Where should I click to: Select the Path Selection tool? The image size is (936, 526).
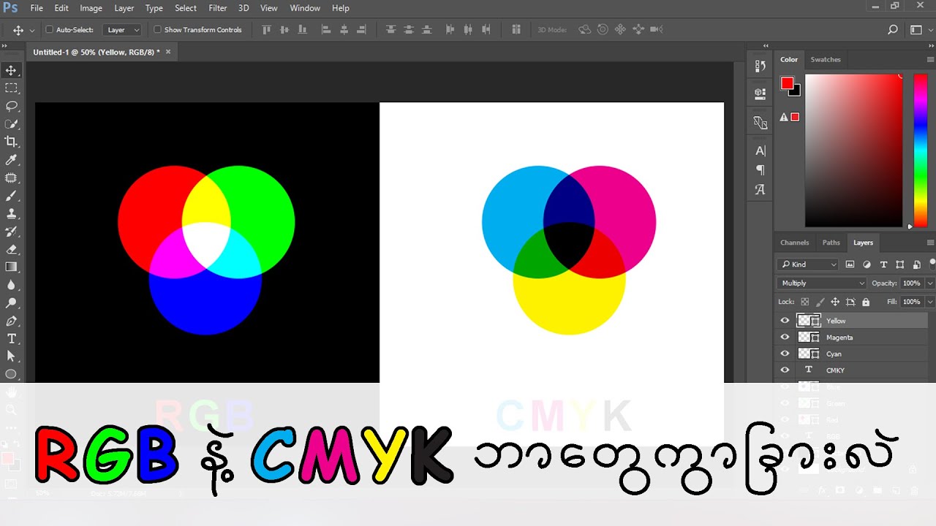tap(11, 357)
